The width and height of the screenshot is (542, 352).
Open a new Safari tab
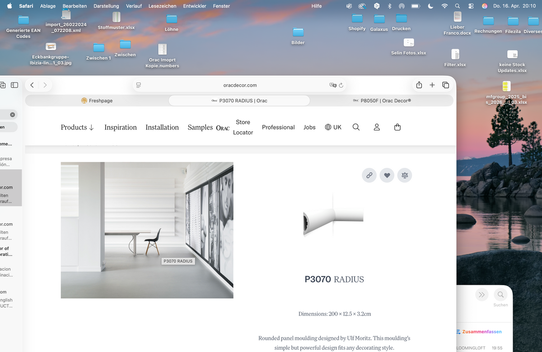click(x=432, y=85)
